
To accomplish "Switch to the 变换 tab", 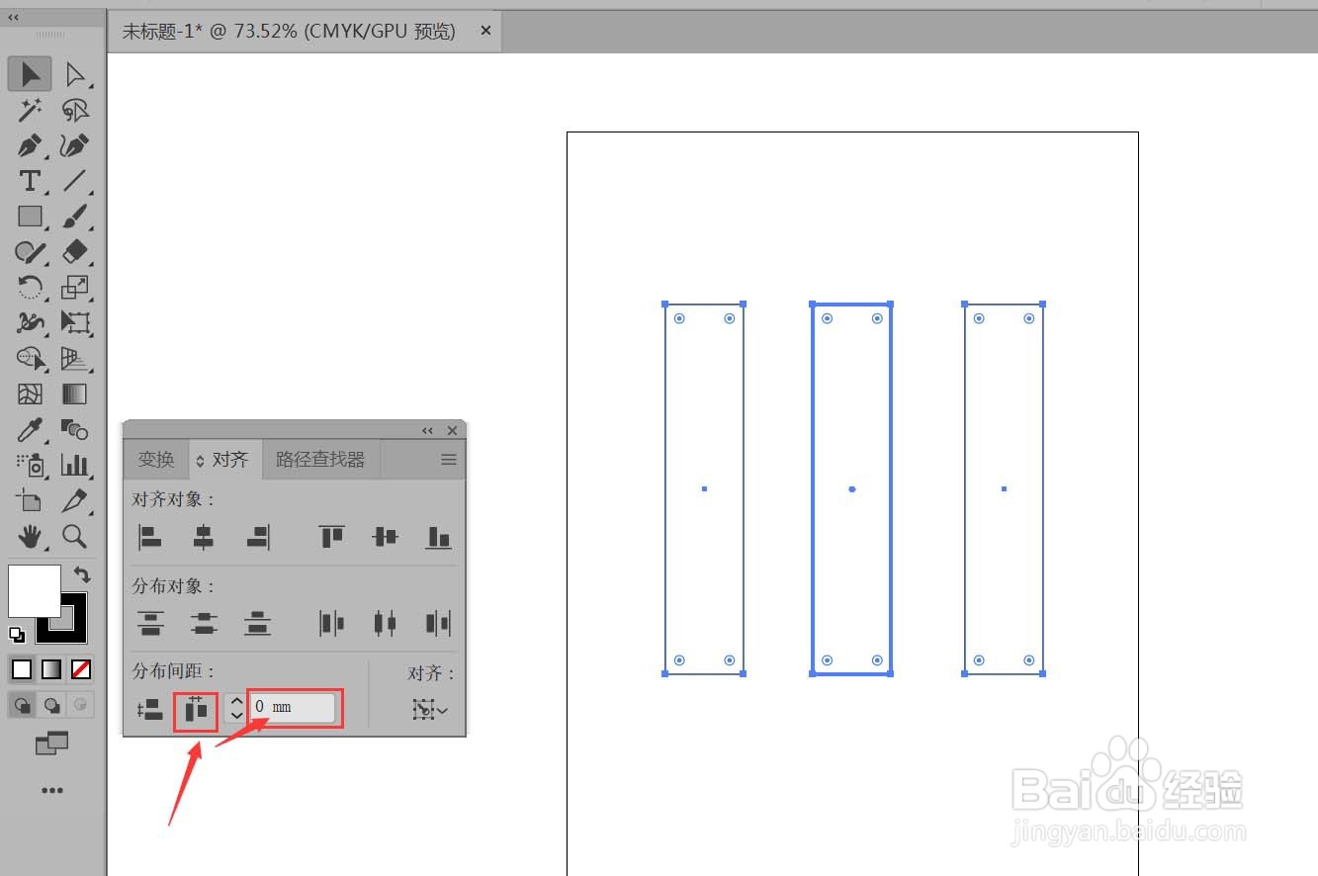I will (x=156, y=460).
